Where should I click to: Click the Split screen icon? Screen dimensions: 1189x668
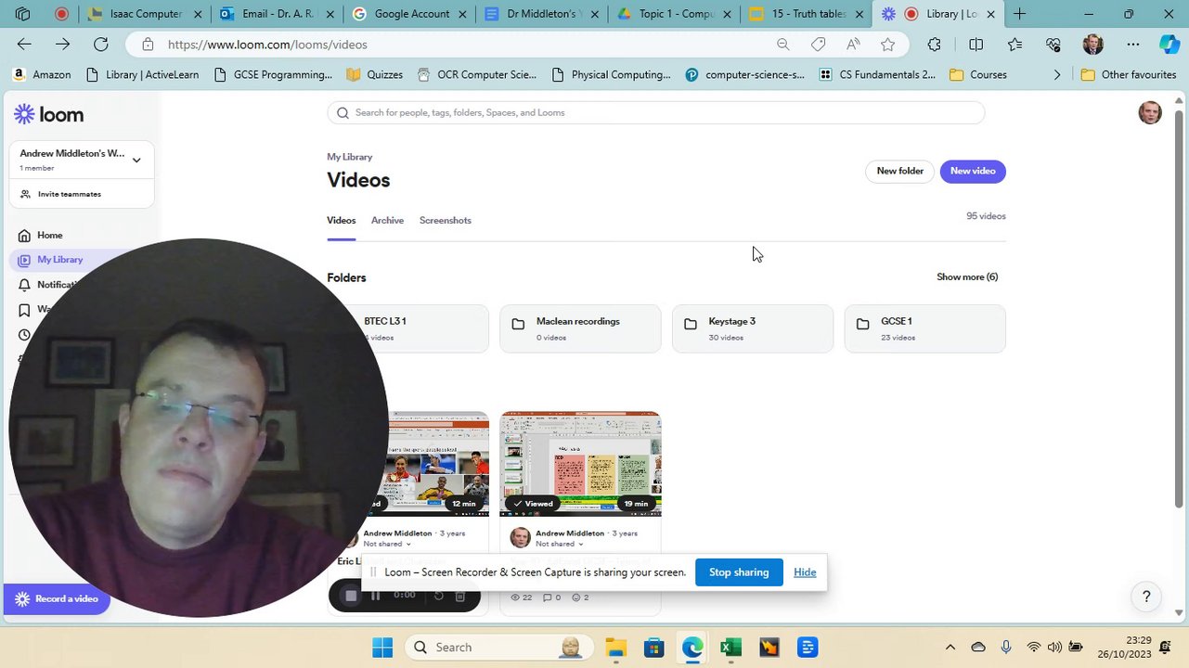[976, 45]
